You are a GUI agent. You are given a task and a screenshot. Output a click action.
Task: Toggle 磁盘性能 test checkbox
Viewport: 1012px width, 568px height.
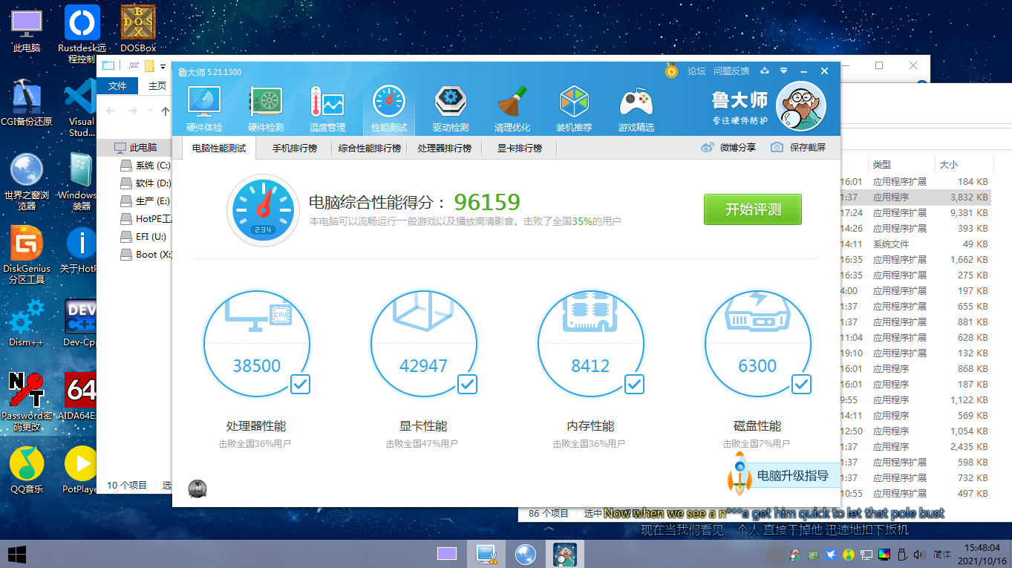point(801,384)
